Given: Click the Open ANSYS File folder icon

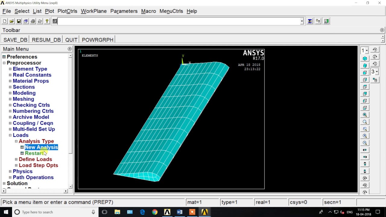Looking at the screenshot, I should click(x=11, y=21).
